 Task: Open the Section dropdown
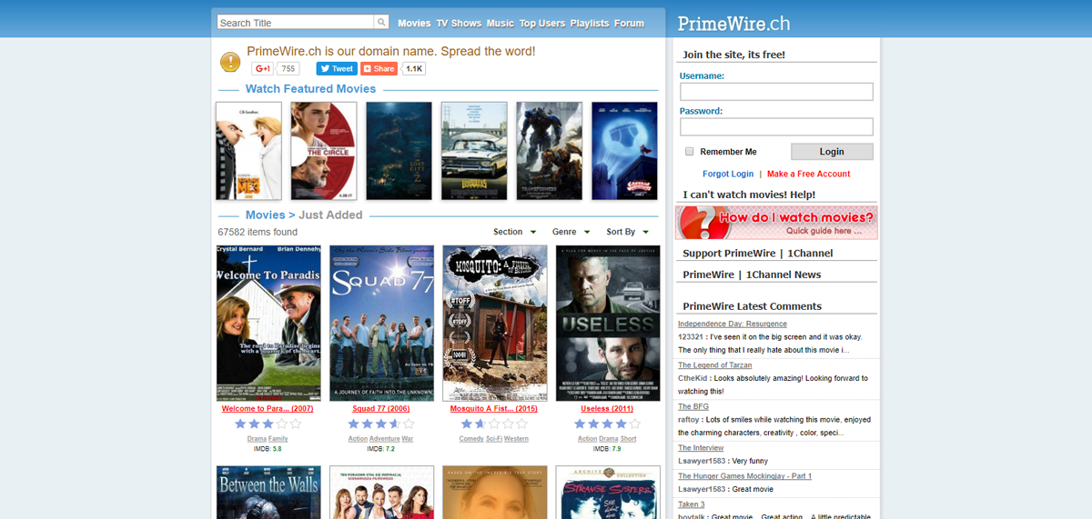pos(515,232)
